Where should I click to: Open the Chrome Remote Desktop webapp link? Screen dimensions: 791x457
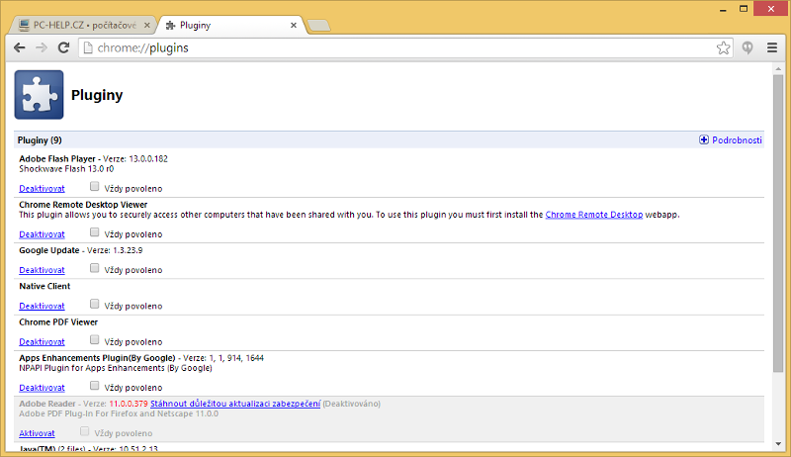[x=593, y=214]
